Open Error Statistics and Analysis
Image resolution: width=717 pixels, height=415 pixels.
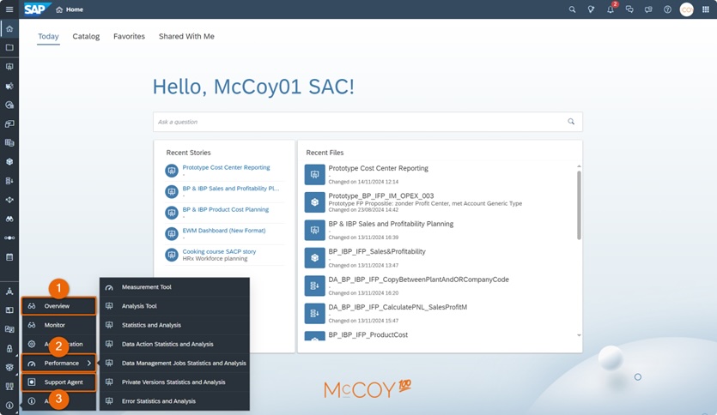click(174, 400)
